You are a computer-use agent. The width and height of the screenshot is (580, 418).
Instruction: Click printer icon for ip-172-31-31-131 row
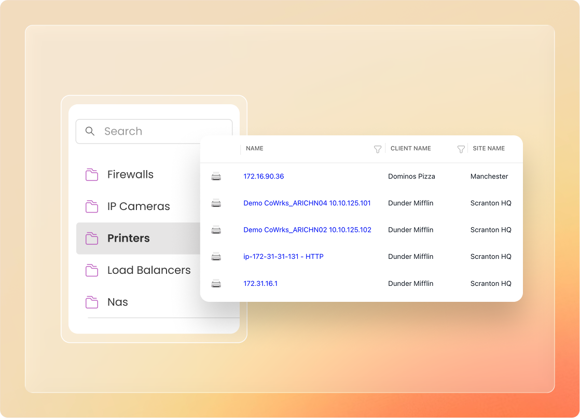point(216,257)
